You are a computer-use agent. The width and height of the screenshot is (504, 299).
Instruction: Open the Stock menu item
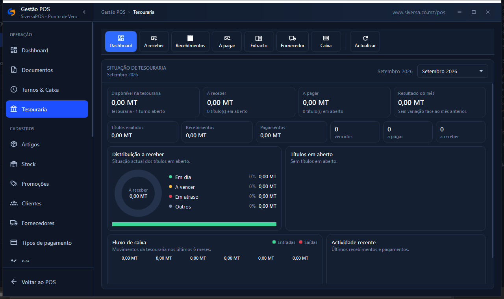47,164
